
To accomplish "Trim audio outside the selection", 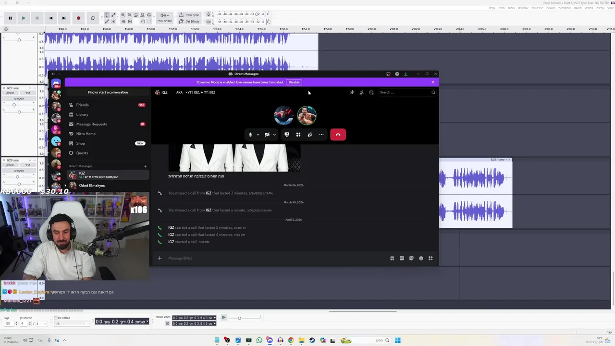I will coord(123,22).
